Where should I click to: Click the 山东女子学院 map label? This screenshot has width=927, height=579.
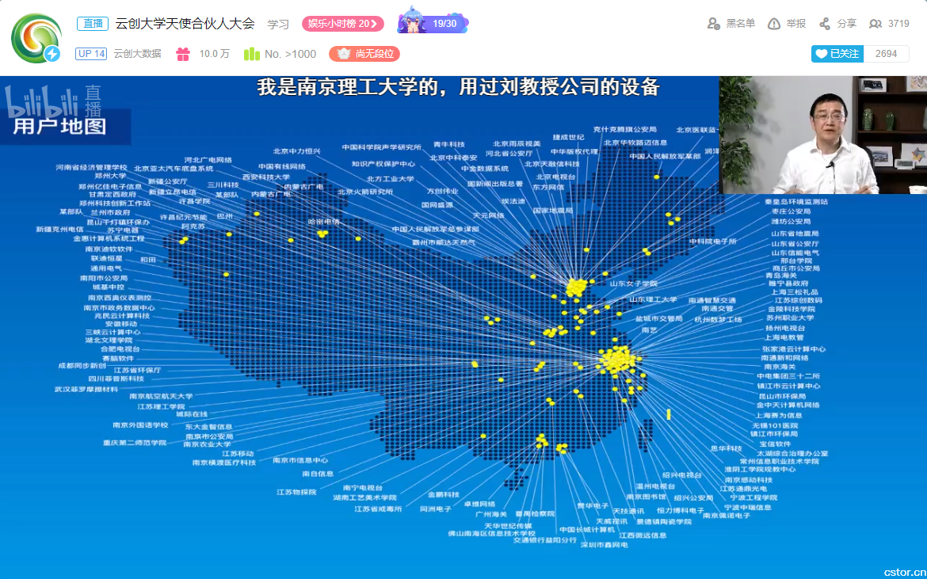(x=633, y=284)
